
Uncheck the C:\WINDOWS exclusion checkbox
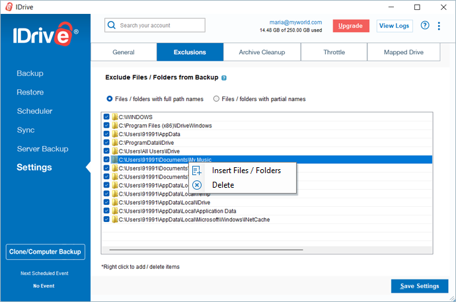106,117
